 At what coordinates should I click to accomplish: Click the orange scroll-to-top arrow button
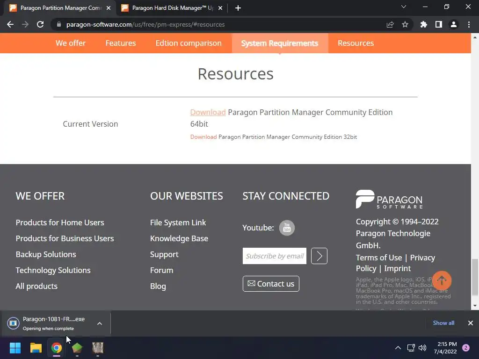pyautogui.click(x=442, y=280)
